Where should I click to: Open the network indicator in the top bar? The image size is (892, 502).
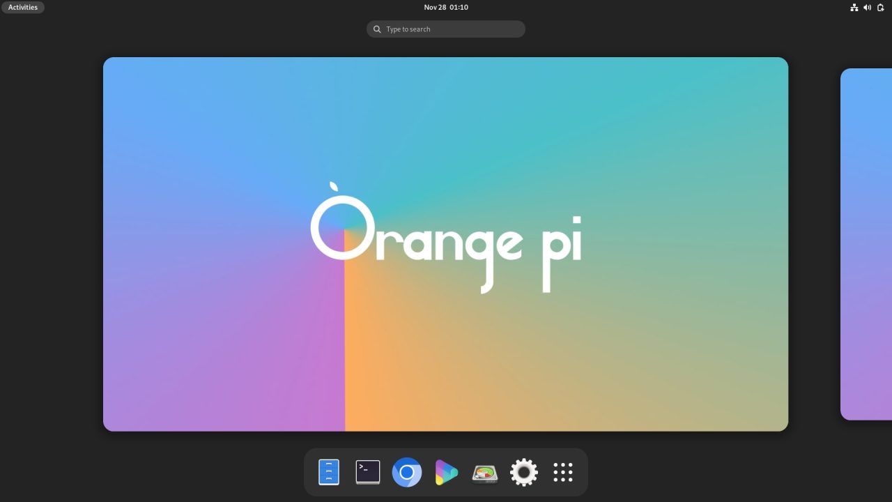click(854, 7)
